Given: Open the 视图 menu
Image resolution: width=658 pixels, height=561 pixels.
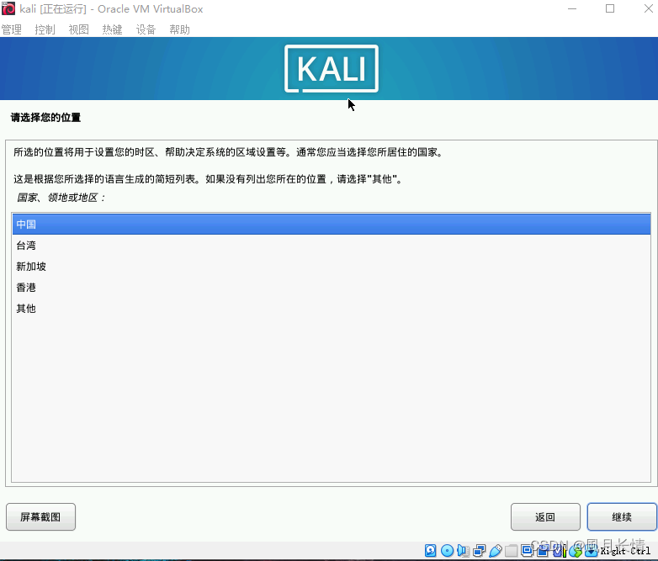Looking at the screenshot, I should pyautogui.click(x=78, y=29).
